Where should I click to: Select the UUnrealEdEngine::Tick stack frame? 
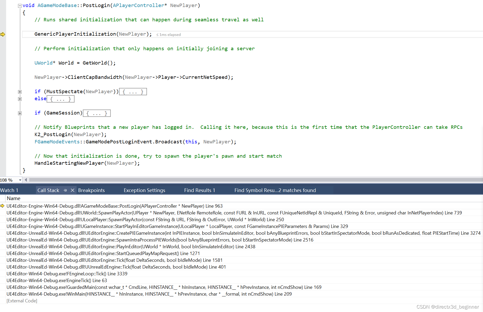pos(116,267)
